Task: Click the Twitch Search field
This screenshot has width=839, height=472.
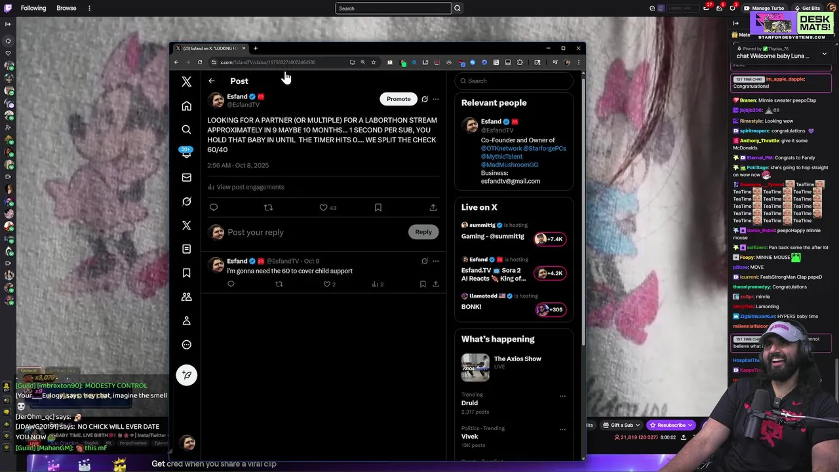Action: pyautogui.click(x=393, y=8)
